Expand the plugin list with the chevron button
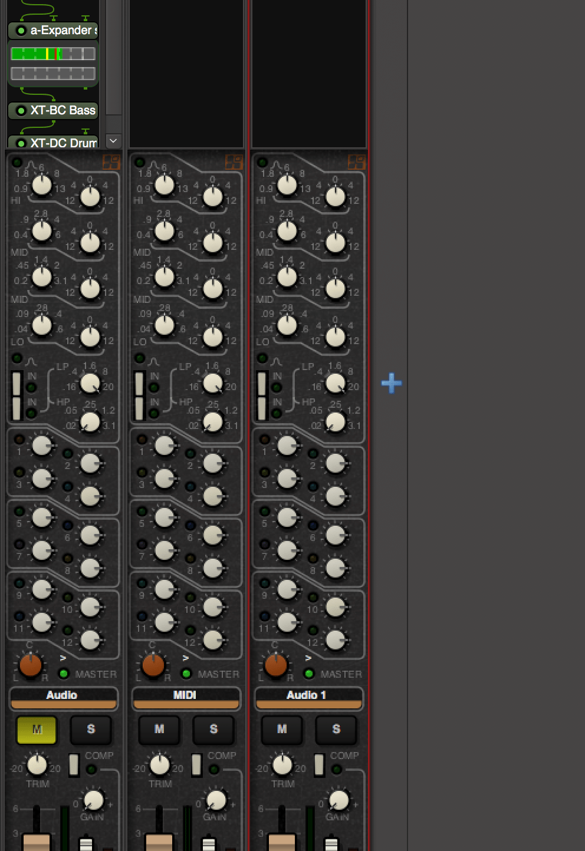585x851 pixels. click(x=114, y=142)
